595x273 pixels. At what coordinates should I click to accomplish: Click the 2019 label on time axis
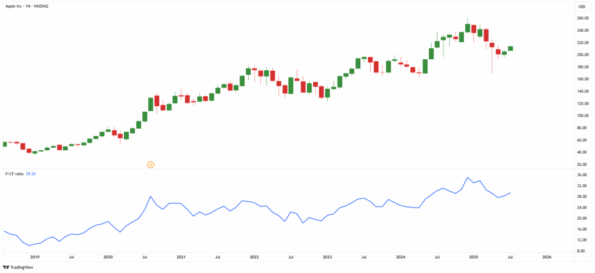[x=34, y=256]
